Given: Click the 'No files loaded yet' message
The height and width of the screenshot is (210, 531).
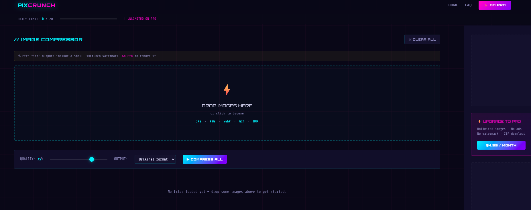Looking at the screenshot, I should [x=227, y=192].
